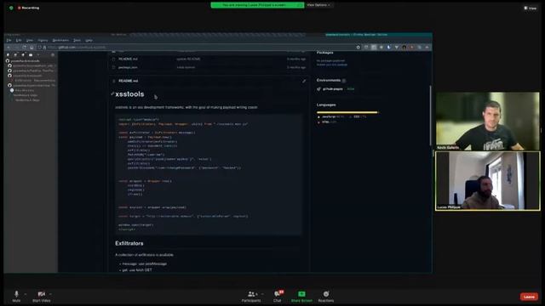Screen dimensions: 545x306
Task: Click the Recording indicator
Action: click(28, 8)
